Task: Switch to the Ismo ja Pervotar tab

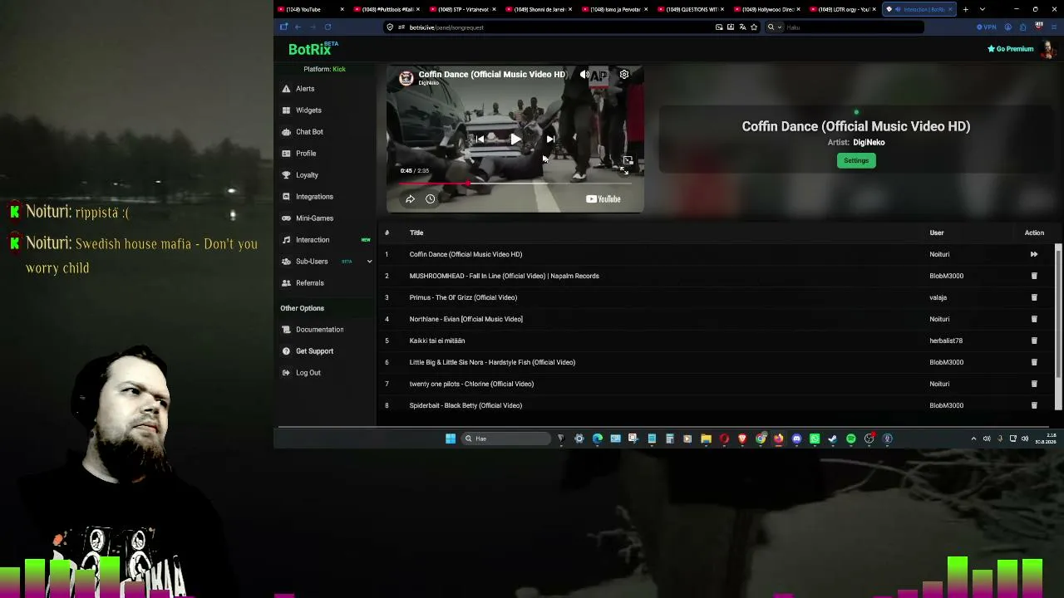Action: tap(615, 9)
